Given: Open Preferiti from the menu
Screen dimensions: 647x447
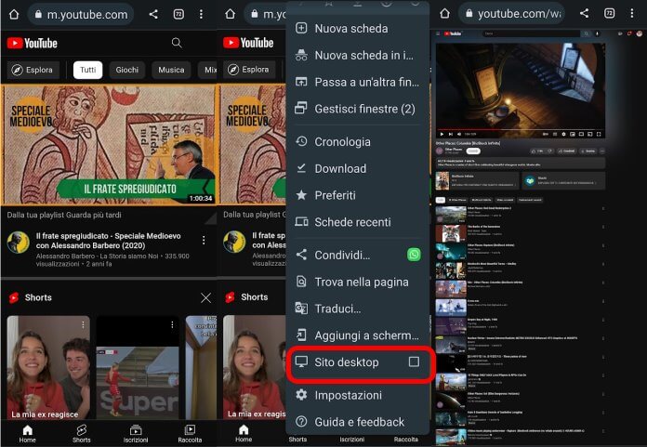Looking at the screenshot, I should click(358, 195).
